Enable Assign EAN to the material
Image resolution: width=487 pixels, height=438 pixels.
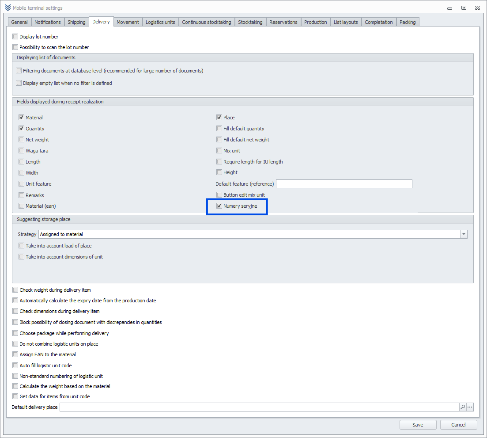coord(15,354)
